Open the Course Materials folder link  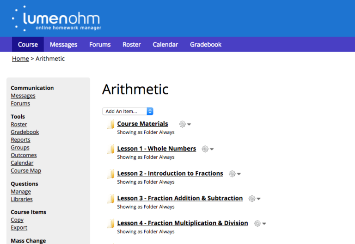[x=143, y=124]
